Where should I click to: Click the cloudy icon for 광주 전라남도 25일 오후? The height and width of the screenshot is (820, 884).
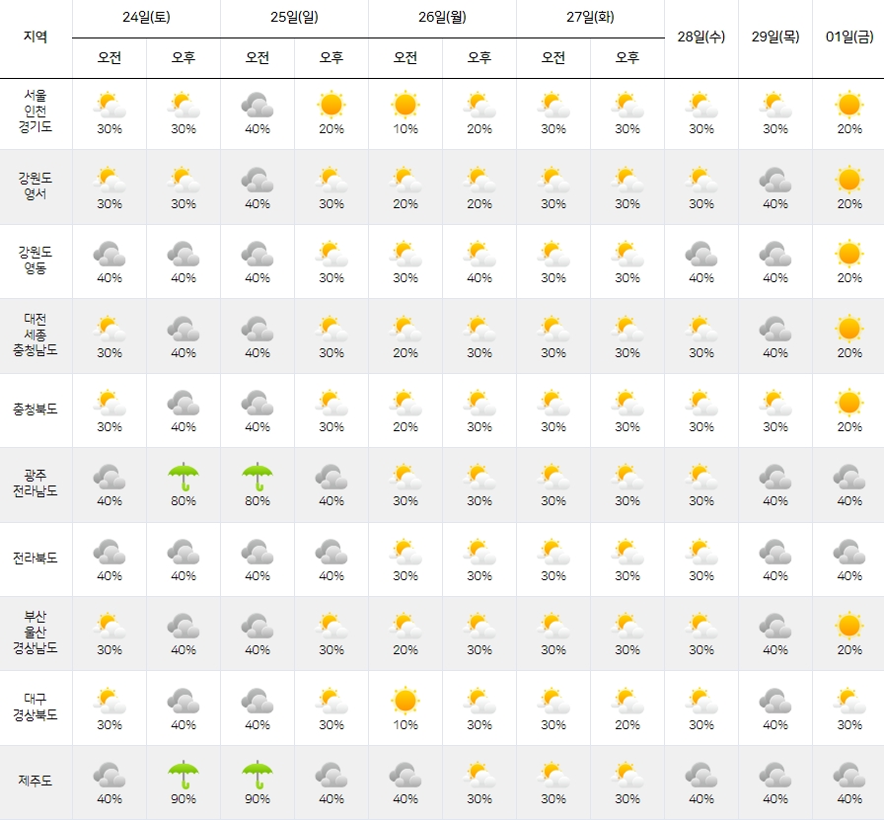tap(331, 478)
